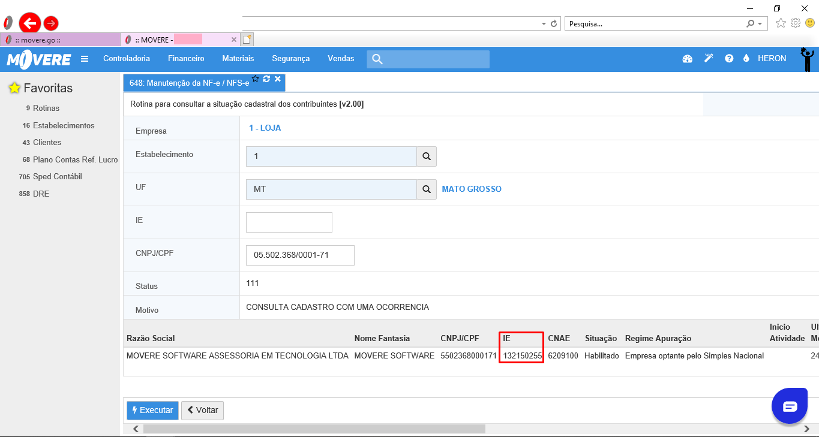Open the chat support bubble icon
Viewport: 819px width, 437px height.
pos(790,406)
